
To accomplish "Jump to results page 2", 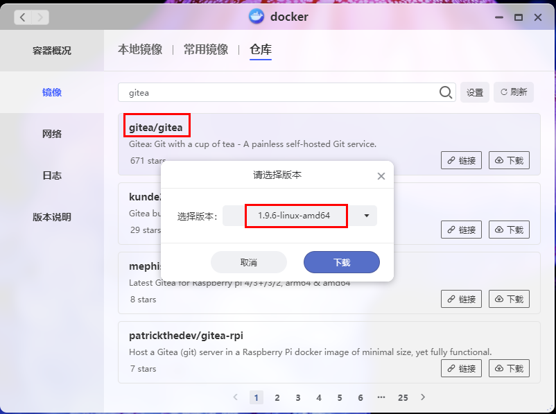I will pyautogui.click(x=277, y=397).
